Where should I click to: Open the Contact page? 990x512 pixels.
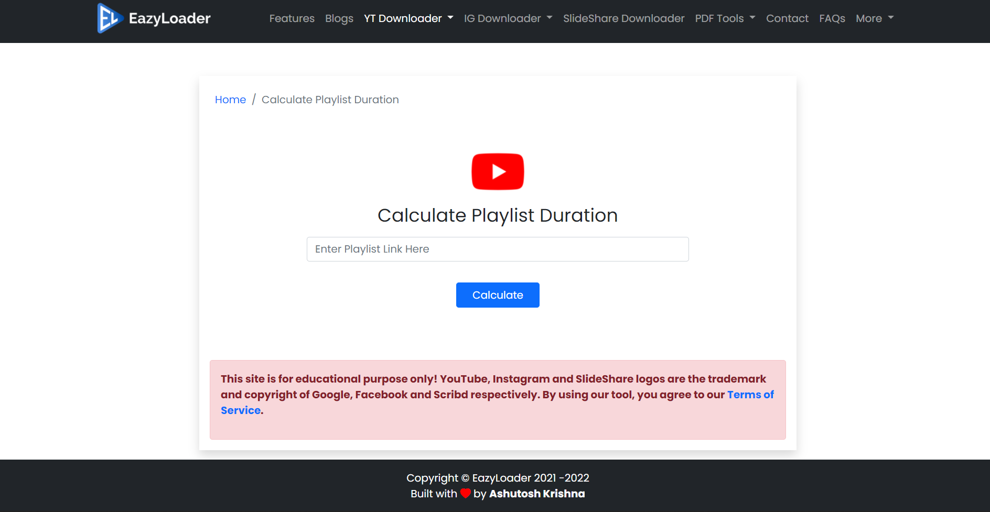[787, 18]
